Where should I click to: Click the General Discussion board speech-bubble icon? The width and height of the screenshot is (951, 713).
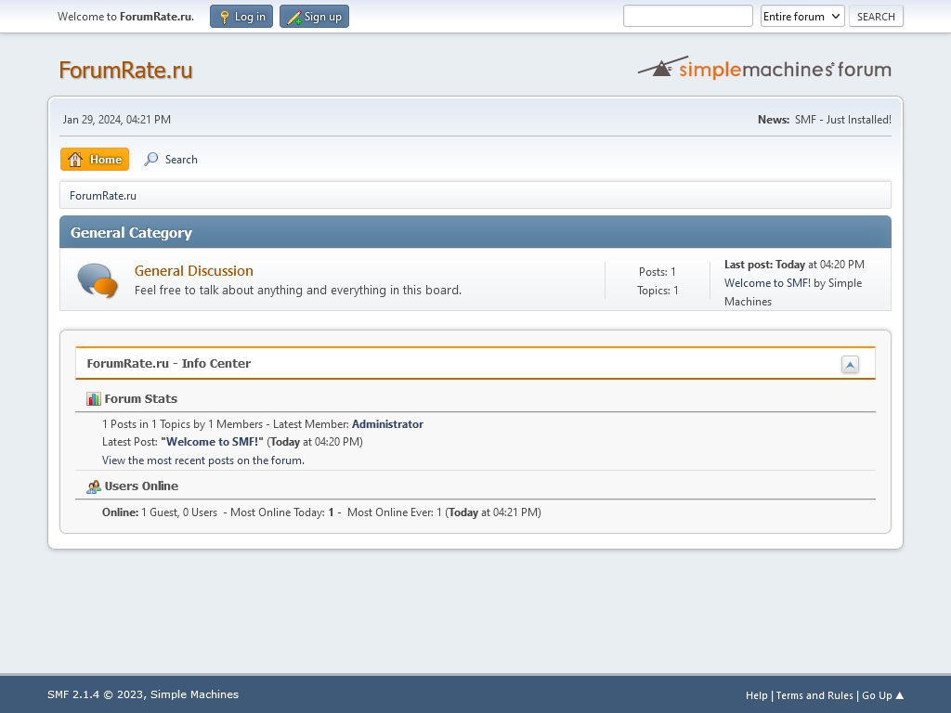(97, 280)
